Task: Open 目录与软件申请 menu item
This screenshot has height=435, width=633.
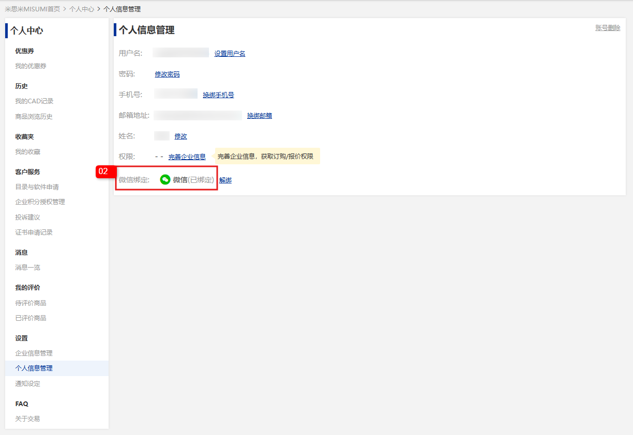Action: (37, 187)
